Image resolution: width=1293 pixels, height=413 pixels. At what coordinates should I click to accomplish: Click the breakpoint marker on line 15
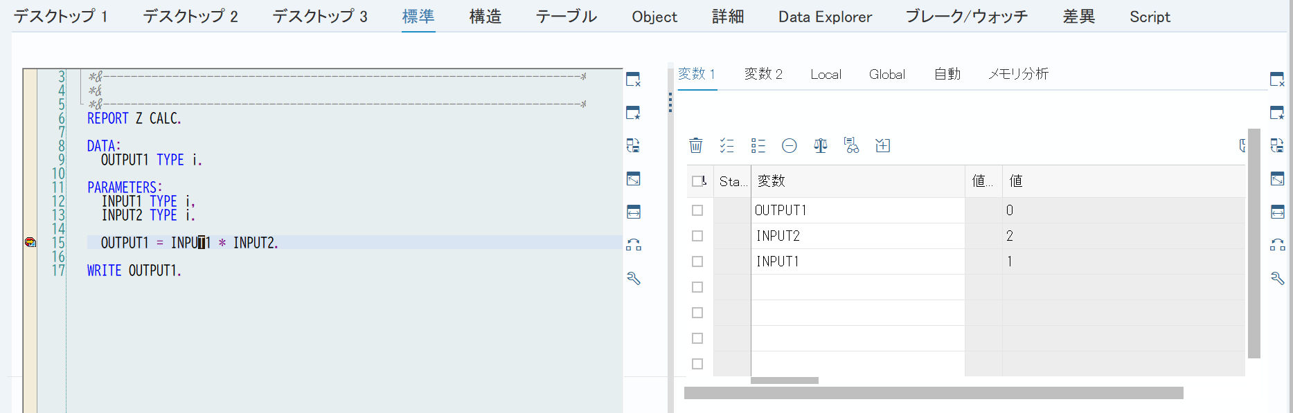coord(30,242)
